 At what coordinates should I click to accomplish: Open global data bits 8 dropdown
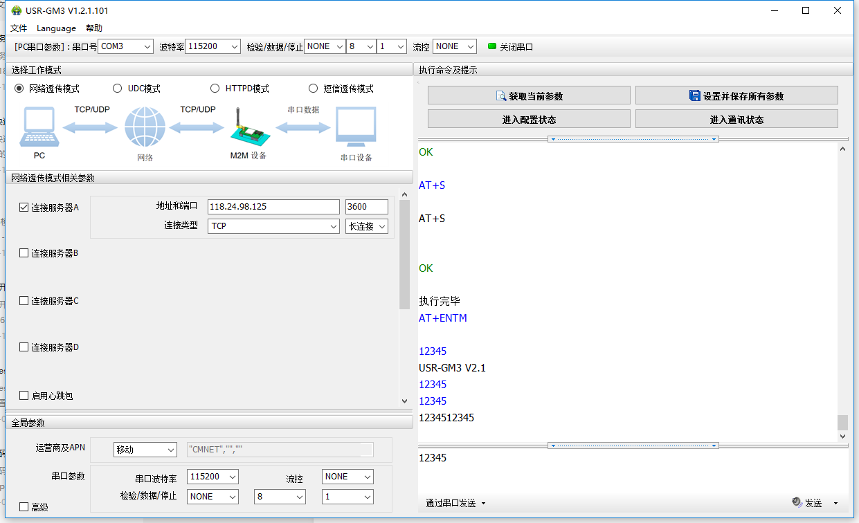(x=280, y=497)
